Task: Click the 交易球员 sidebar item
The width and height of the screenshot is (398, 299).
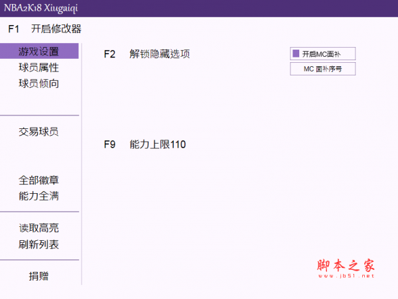Action: (38, 132)
